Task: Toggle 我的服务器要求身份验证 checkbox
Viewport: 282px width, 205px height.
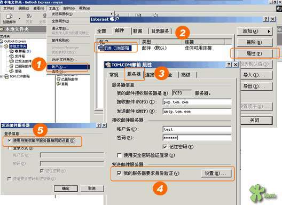Action: [x=119, y=173]
